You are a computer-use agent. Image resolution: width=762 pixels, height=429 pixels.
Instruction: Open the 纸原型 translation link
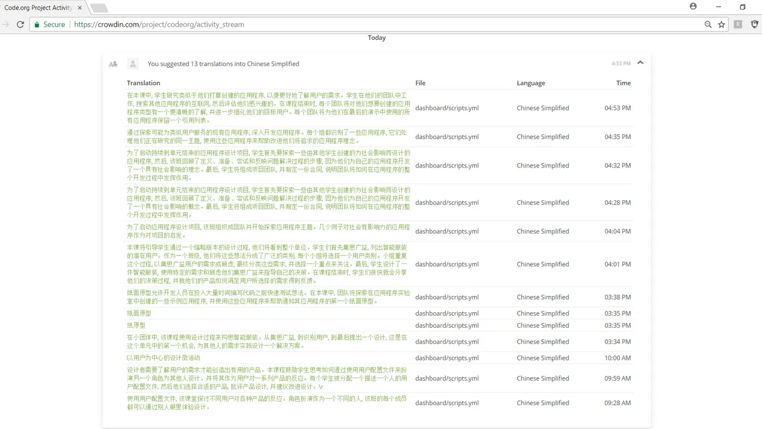[136, 325]
